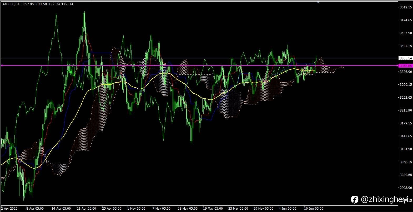Click the 7 May 05:00 date label
This screenshot has width=413, height=212.
click(x=162, y=209)
